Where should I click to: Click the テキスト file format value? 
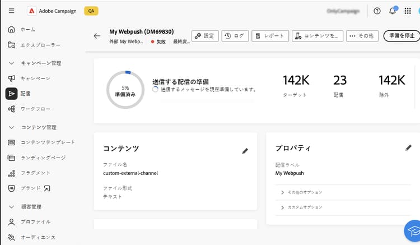(113, 196)
